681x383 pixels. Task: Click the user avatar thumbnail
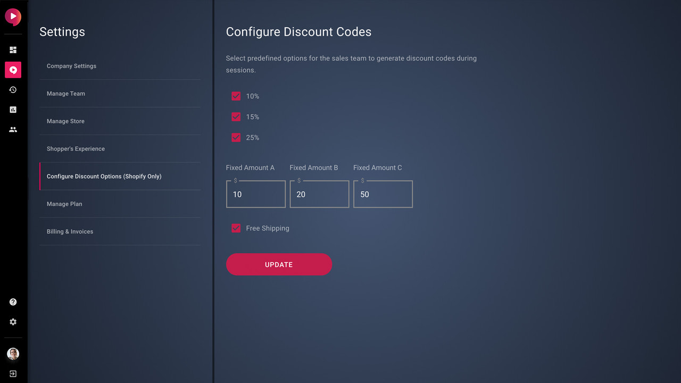pyautogui.click(x=13, y=353)
